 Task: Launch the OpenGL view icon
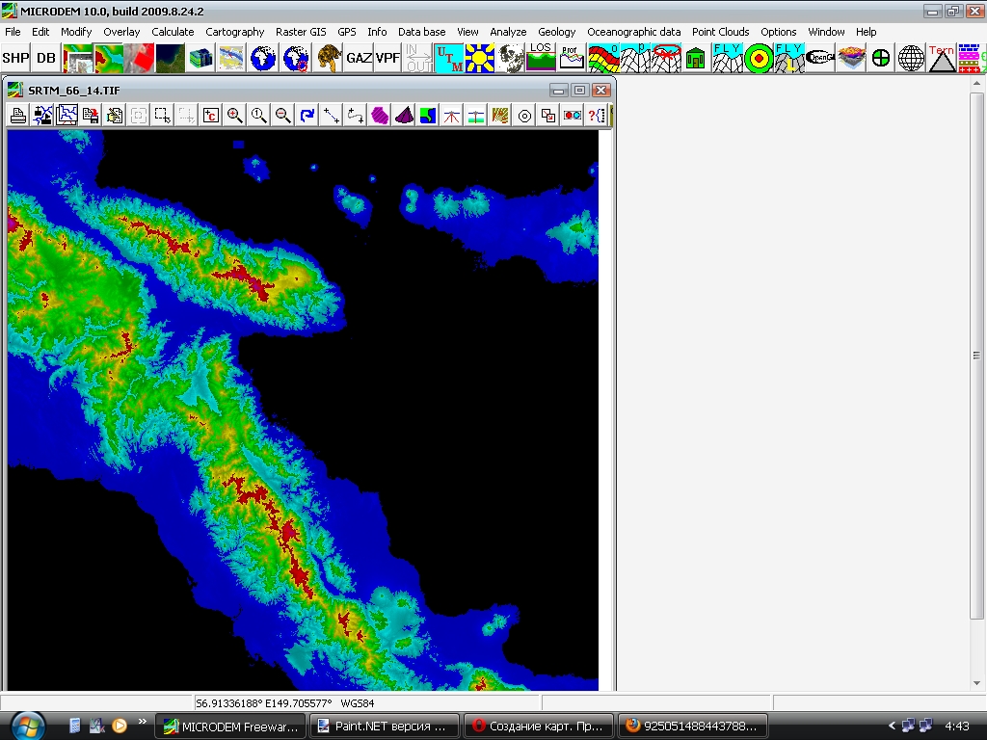pos(820,58)
